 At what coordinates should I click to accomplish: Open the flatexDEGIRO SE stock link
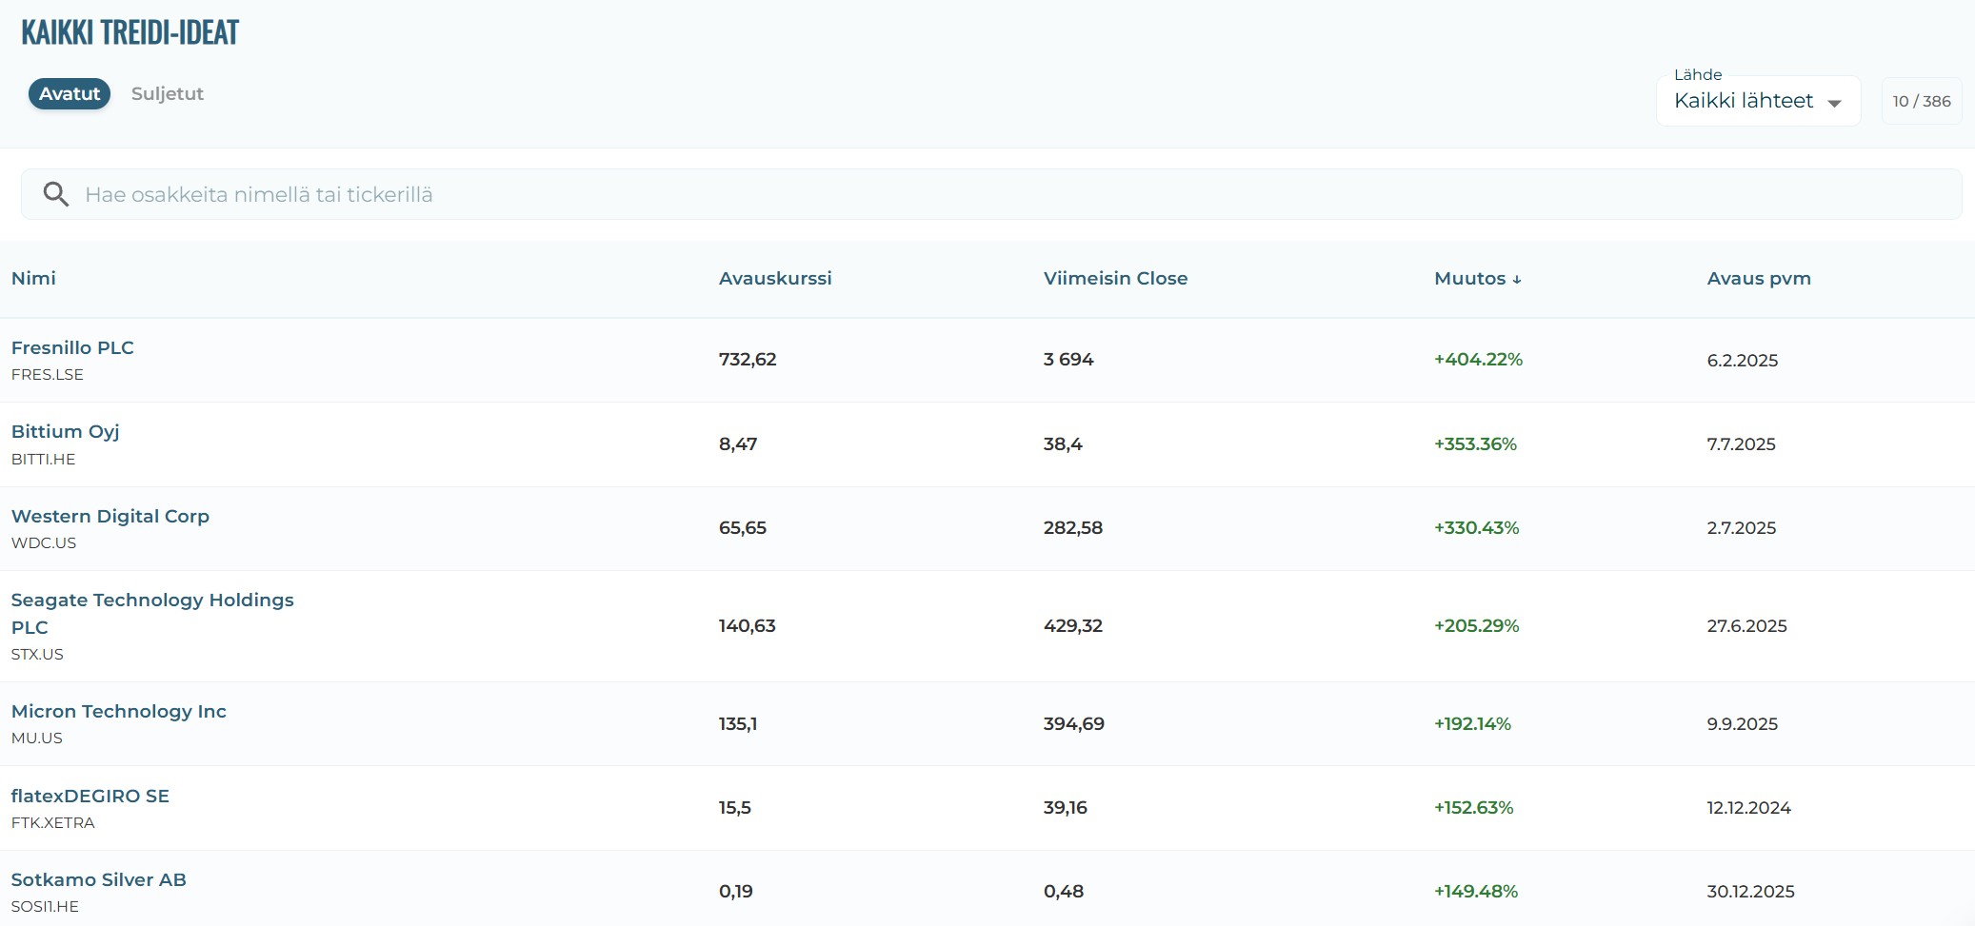pyautogui.click(x=90, y=796)
